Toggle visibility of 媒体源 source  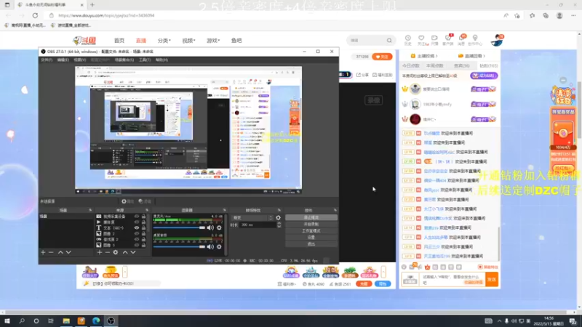click(137, 222)
